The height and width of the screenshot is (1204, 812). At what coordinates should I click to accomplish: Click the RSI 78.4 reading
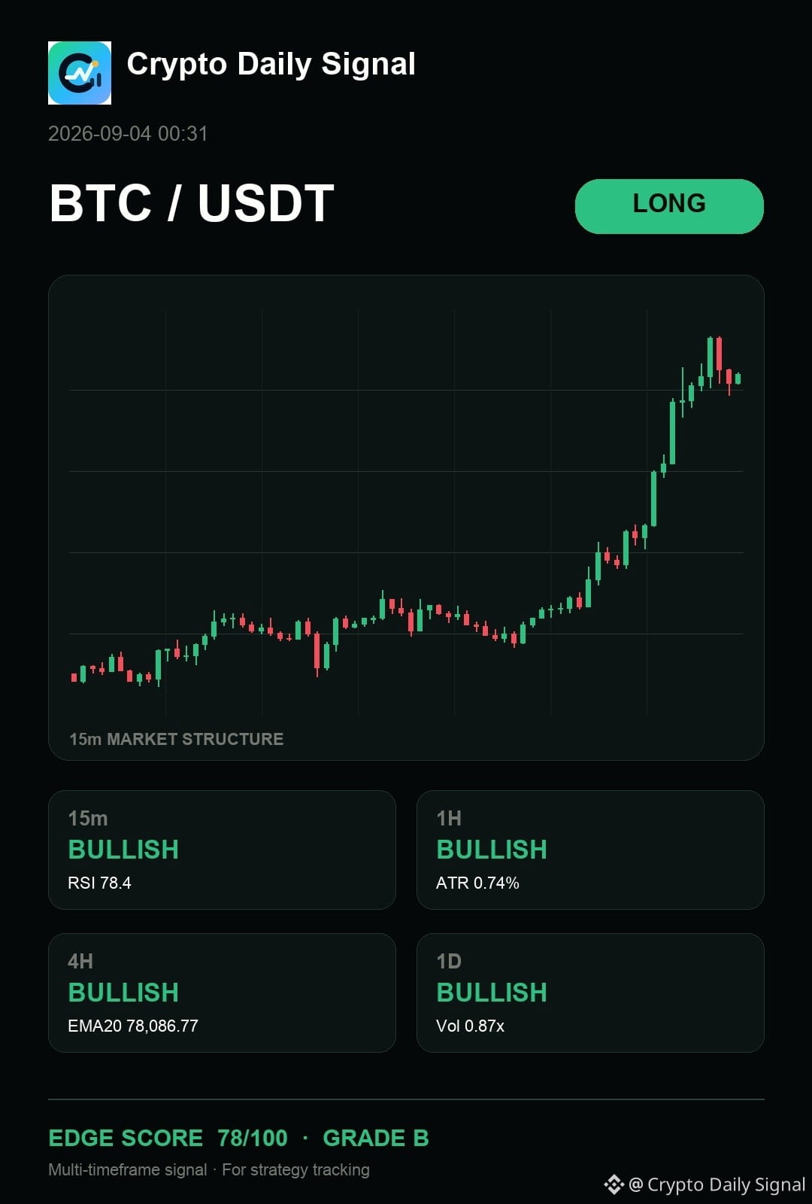tap(99, 883)
